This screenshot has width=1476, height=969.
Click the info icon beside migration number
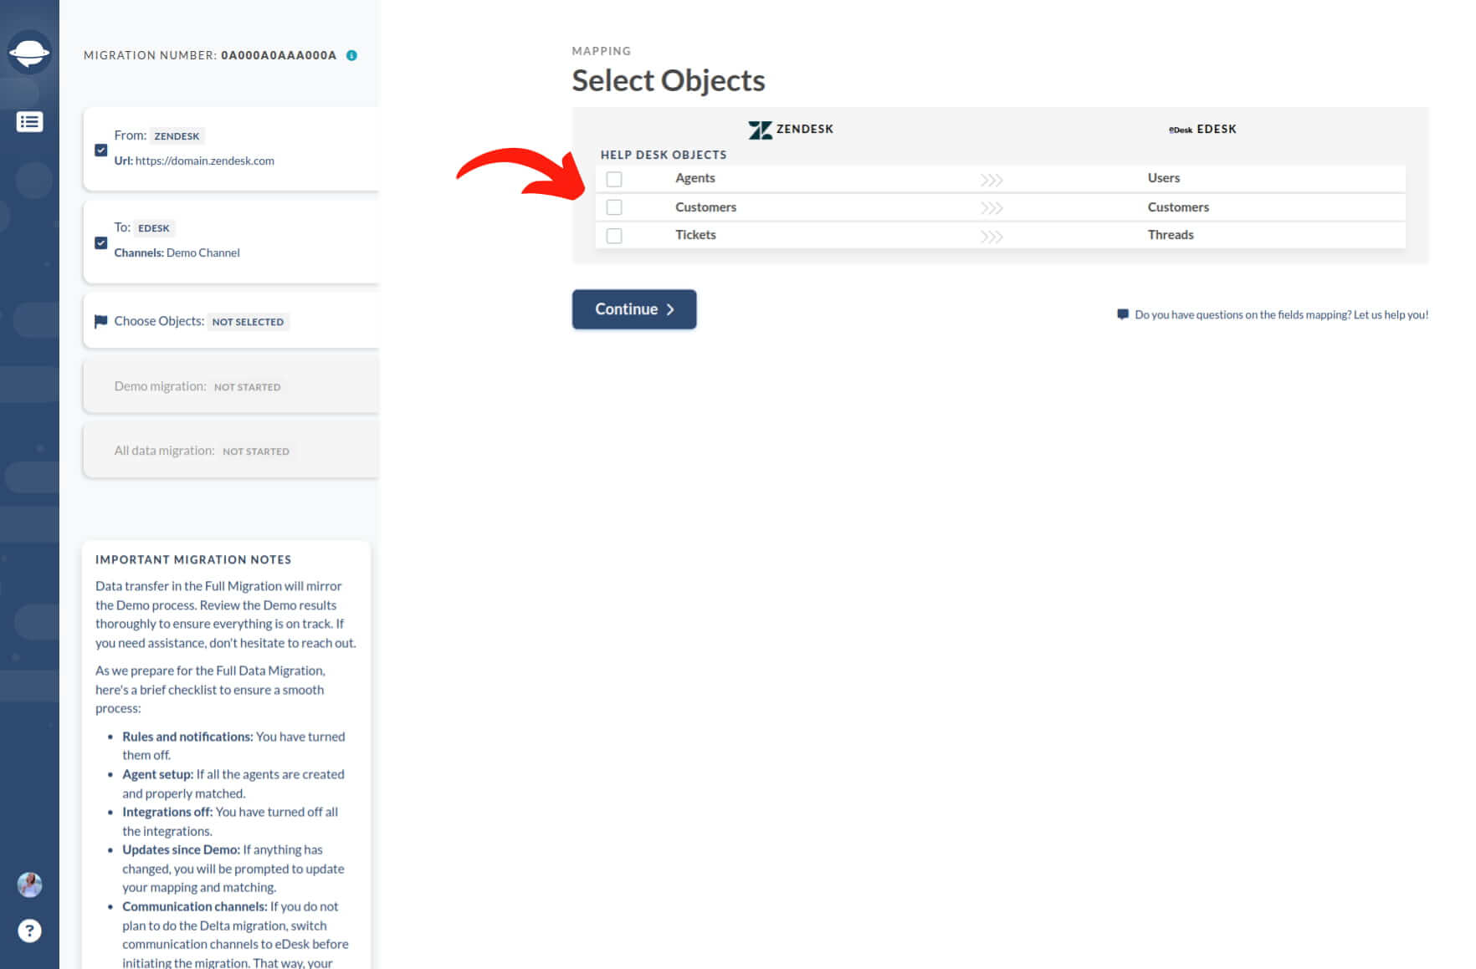pos(351,55)
